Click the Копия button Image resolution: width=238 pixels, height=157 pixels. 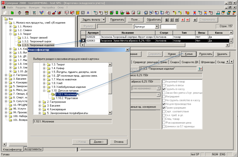[189, 54]
